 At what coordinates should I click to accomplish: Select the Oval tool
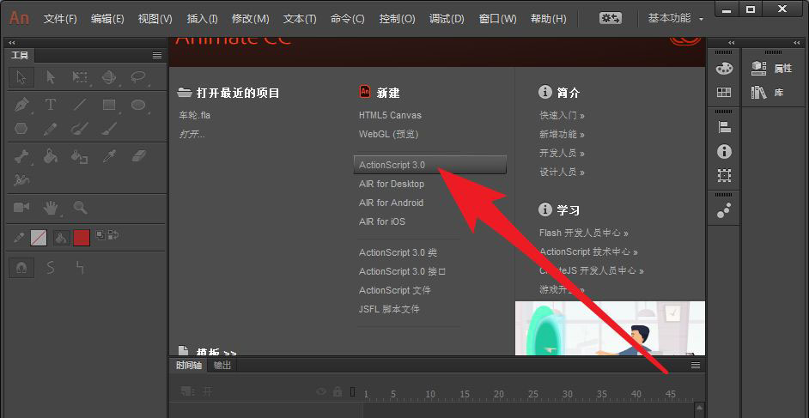point(138,106)
